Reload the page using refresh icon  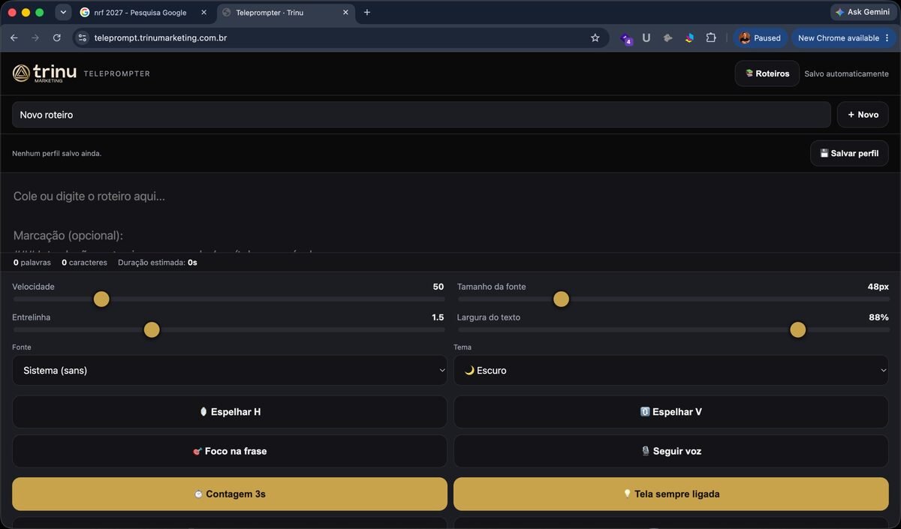[57, 38]
